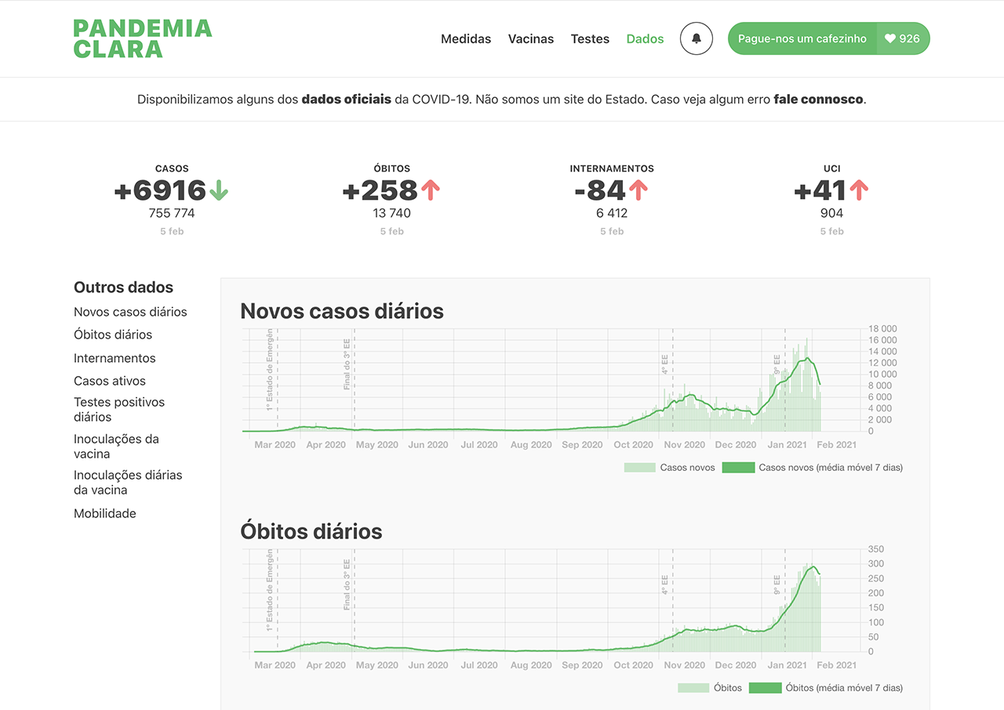Toggle Óbitos média móvel legend swatch

click(765, 688)
